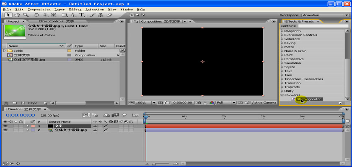Select the Zoom magnifier tool

point(26,15)
